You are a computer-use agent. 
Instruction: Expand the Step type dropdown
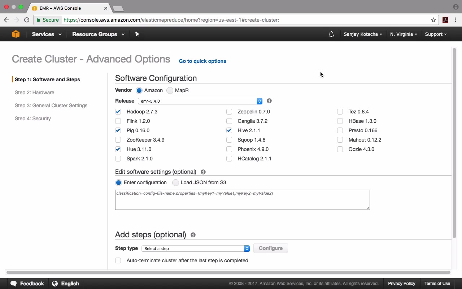pyautogui.click(x=196, y=249)
